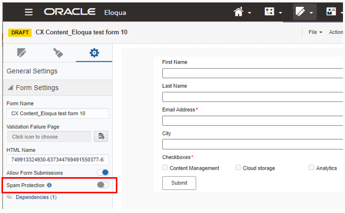Expand the grid-layout icon dropdown in top bar
Screen dimensions: 345x213
pos(273,12)
